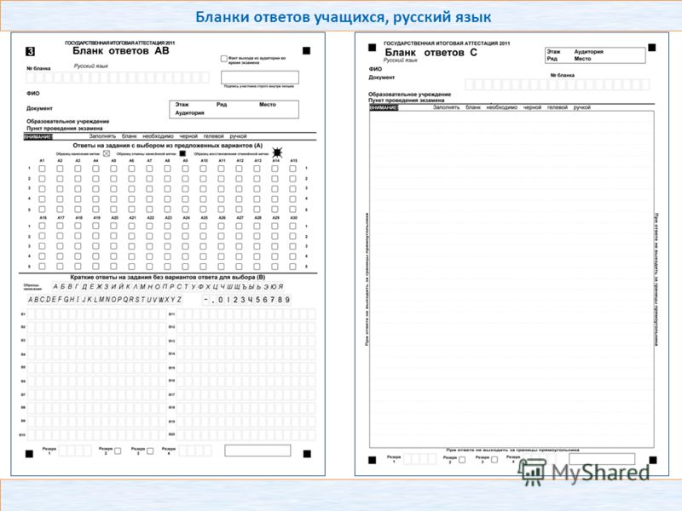The image size is (682, 511).
Task: Tick the Резерв 2 checkbox on form AB
Action: coord(118,451)
